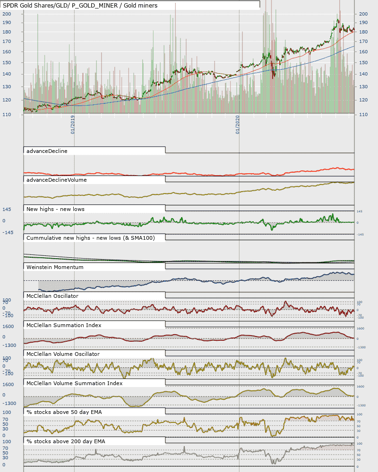The width and height of the screenshot is (378, 472).
Task: Click the McClellan Oscillator panel label
Action: click(x=52, y=296)
